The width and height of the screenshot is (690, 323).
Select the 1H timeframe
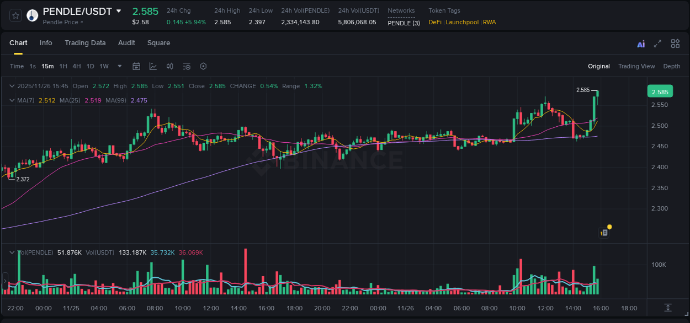coord(63,66)
